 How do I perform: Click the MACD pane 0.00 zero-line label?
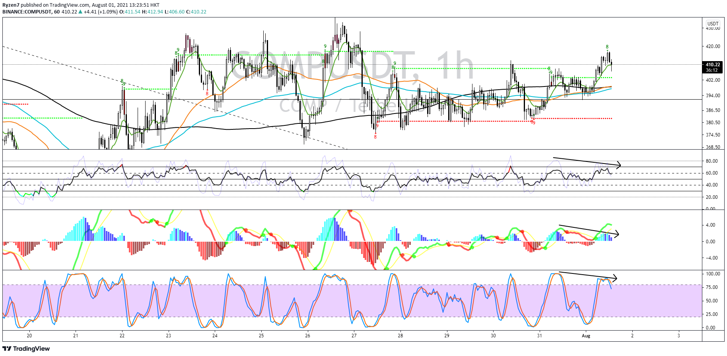click(x=710, y=241)
